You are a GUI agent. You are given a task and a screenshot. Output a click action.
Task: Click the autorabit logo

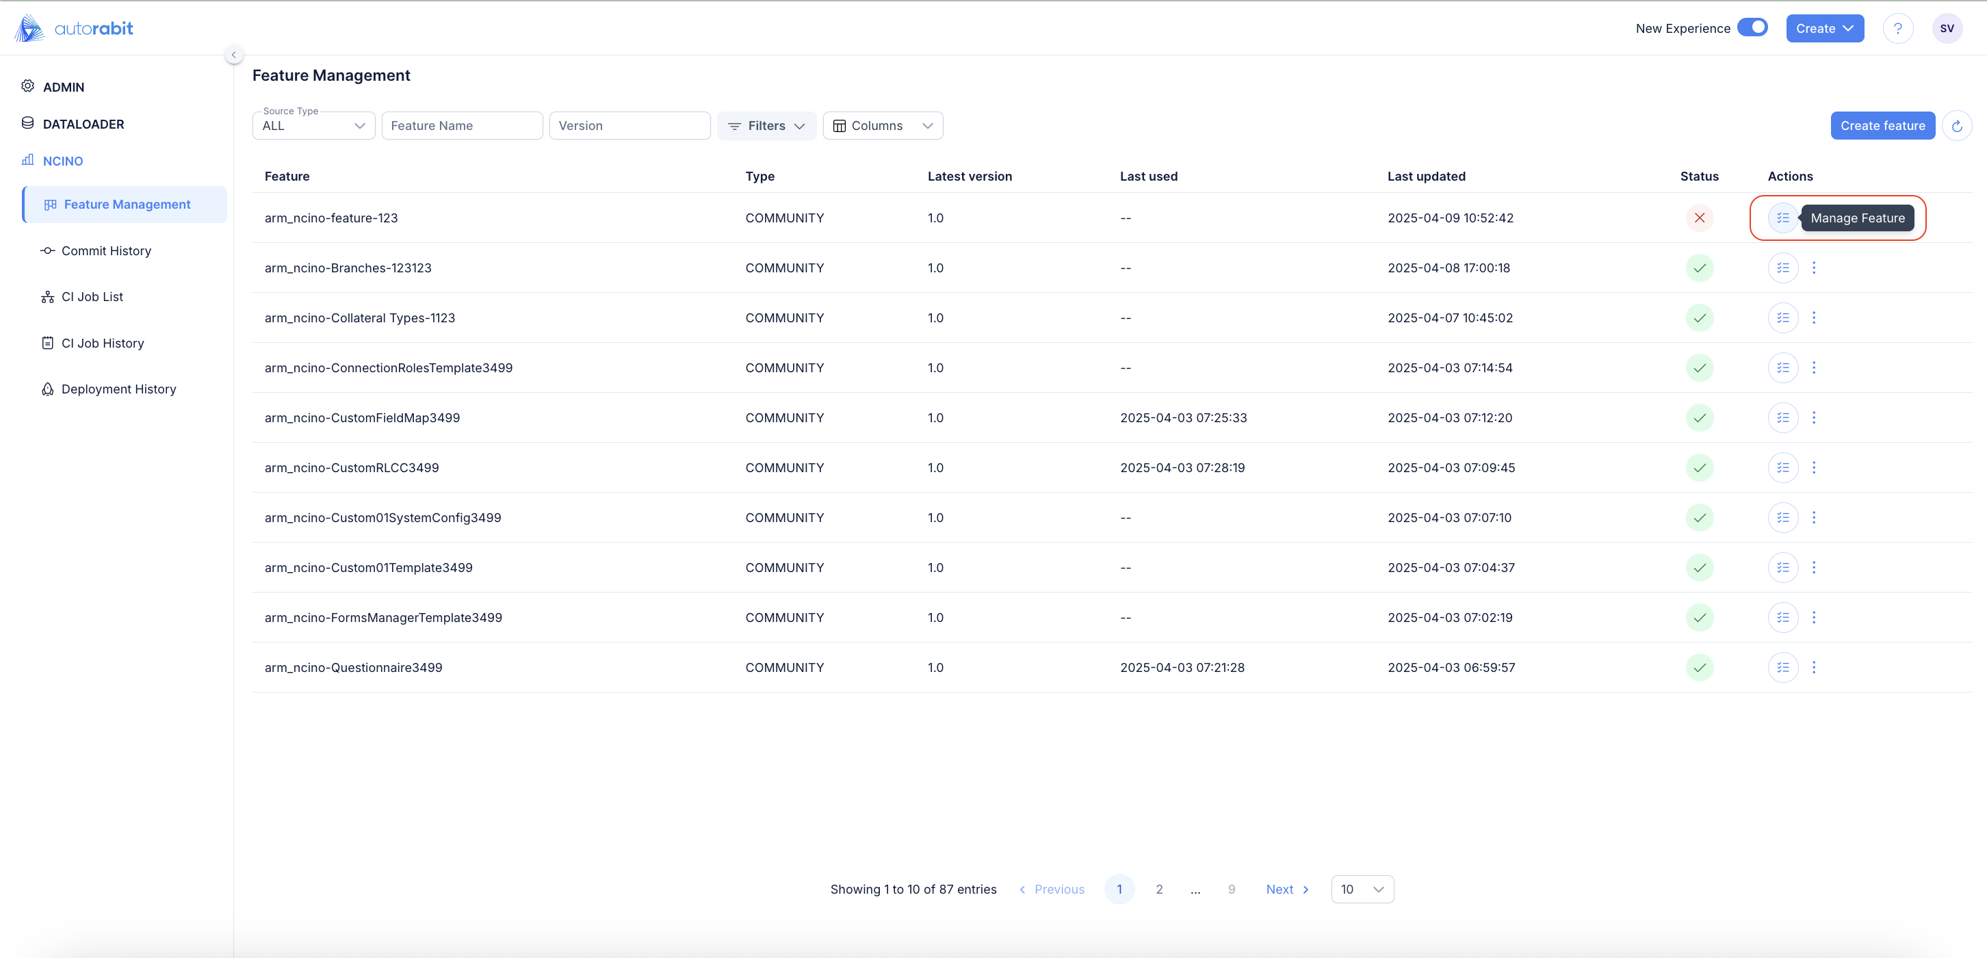(x=74, y=29)
